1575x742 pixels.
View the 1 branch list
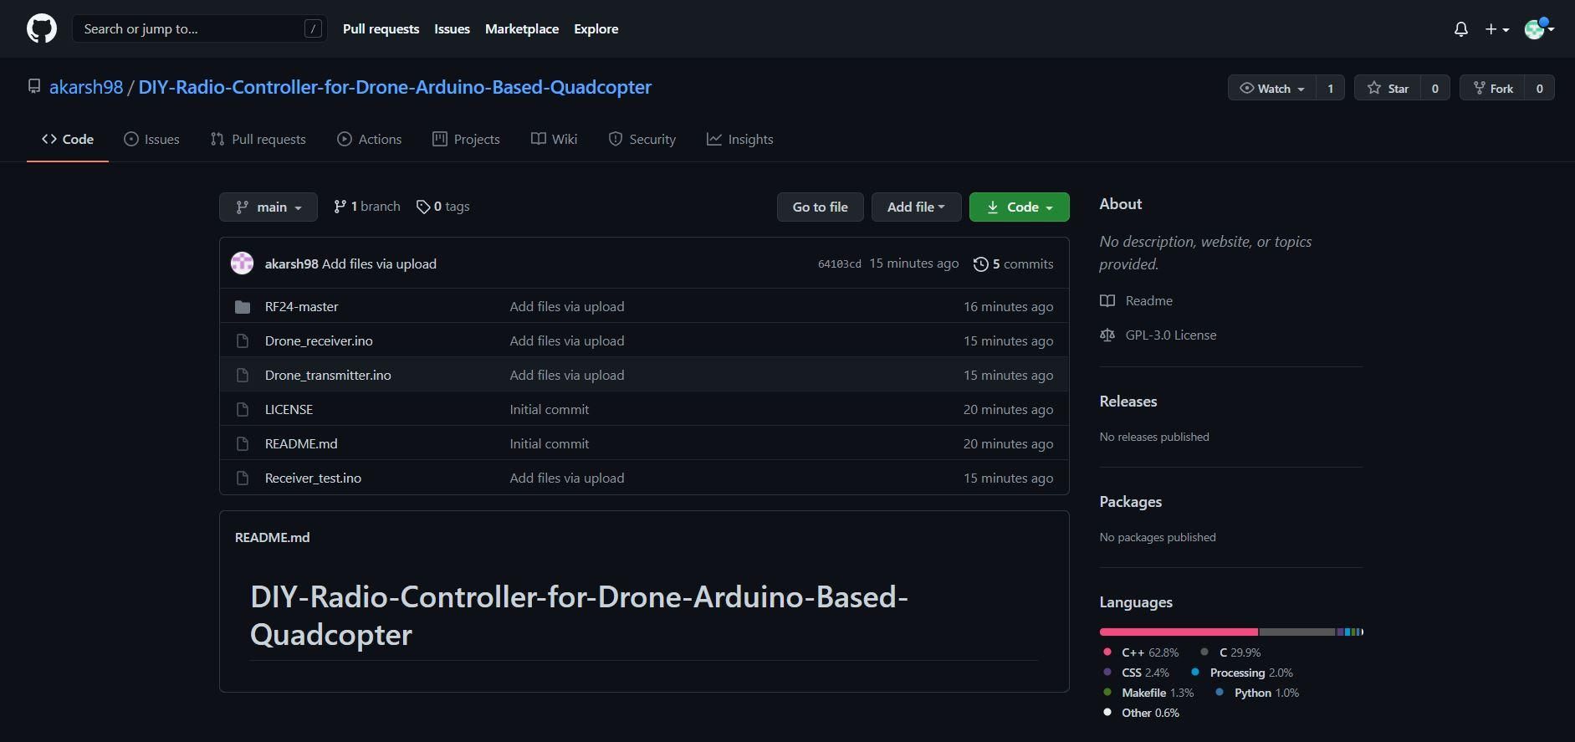click(x=367, y=207)
